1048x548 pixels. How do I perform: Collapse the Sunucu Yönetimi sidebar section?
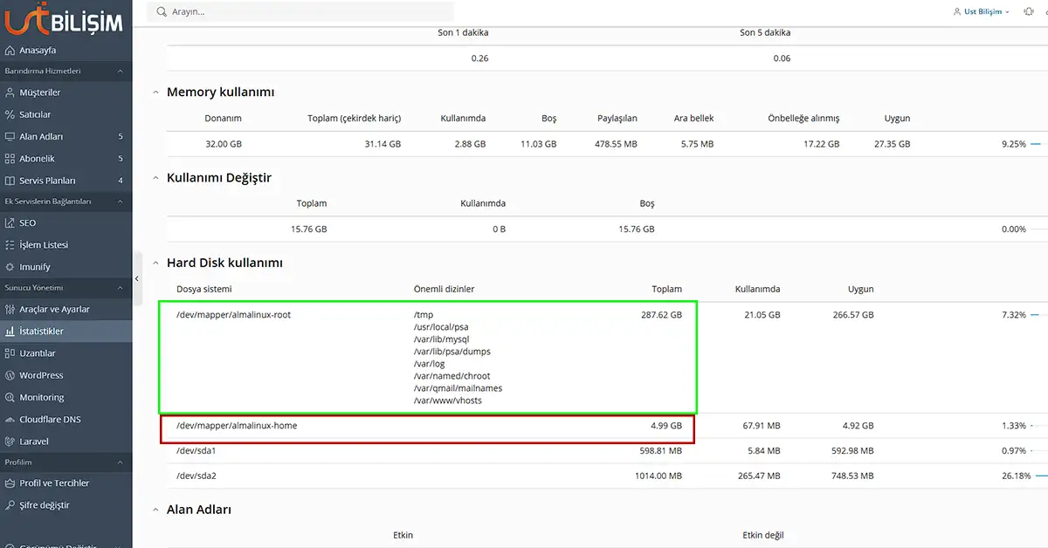tap(120, 288)
